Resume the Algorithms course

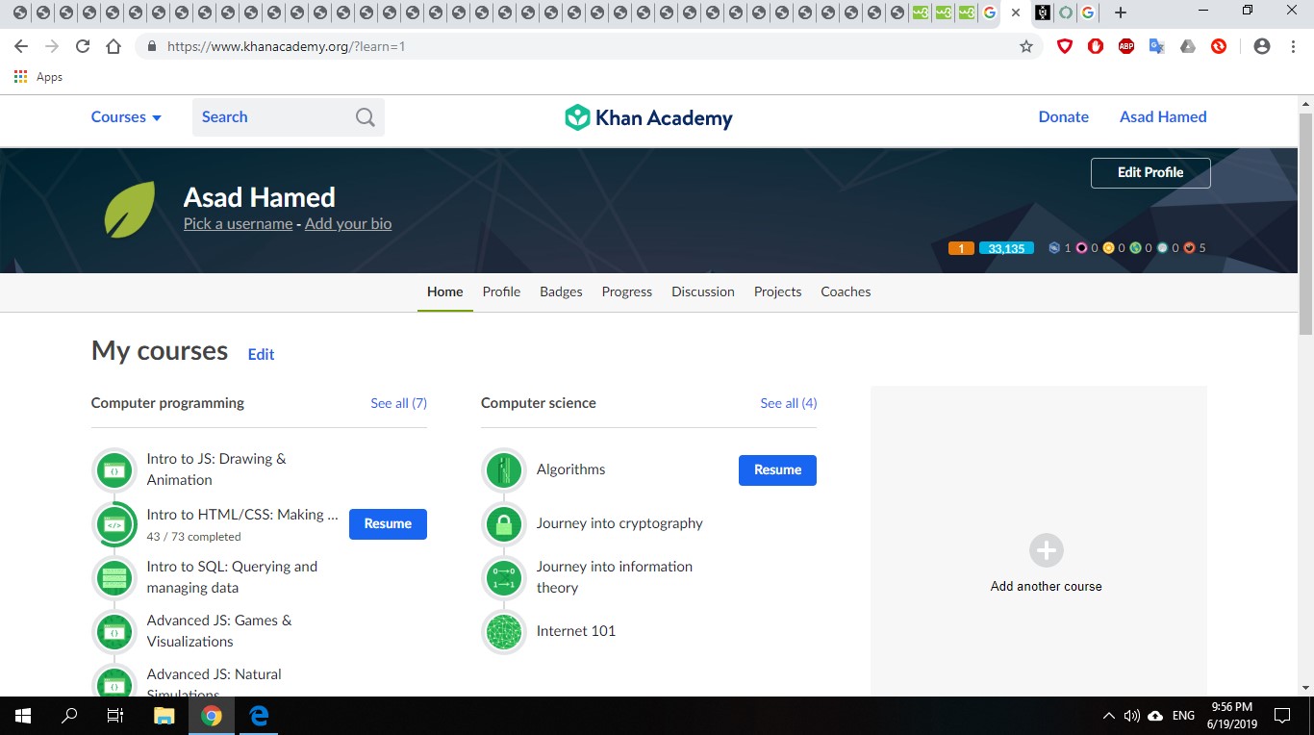[x=777, y=470]
